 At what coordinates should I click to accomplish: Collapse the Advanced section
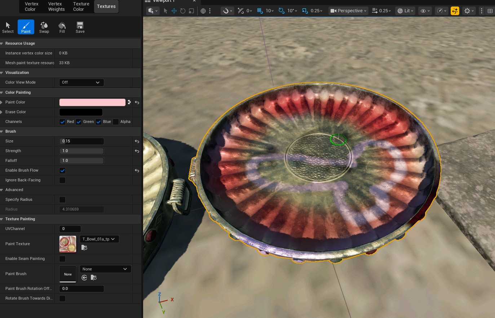[x=2, y=190]
